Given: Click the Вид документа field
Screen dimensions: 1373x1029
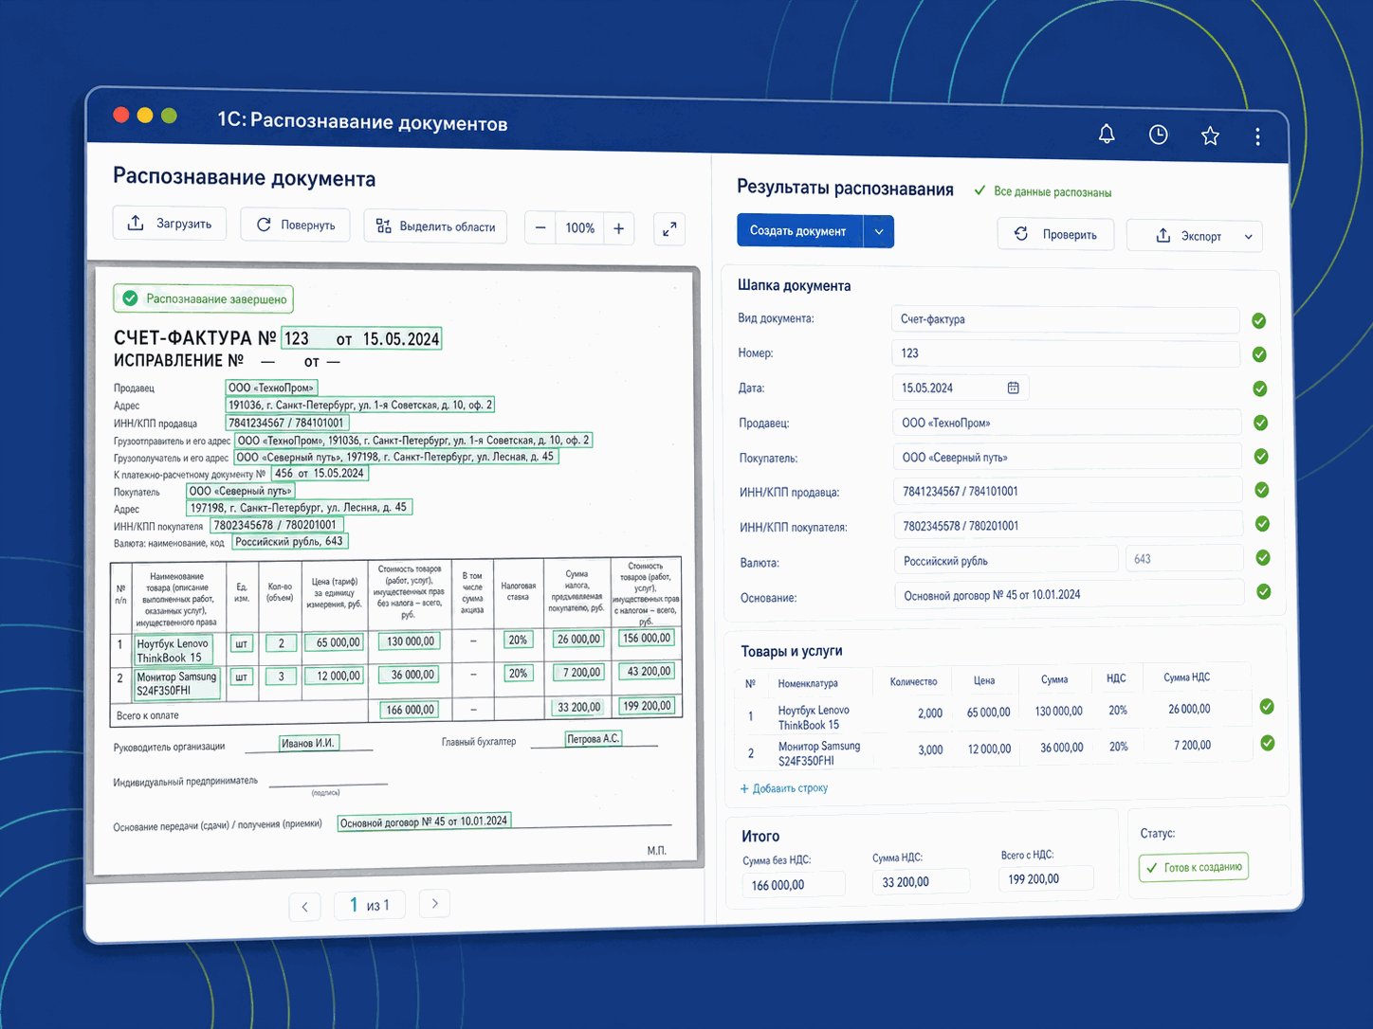Looking at the screenshot, I should click(1065, 319).
